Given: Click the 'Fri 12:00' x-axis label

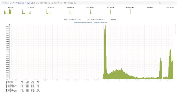Looking at the screenshot, I should click(168, 80).
